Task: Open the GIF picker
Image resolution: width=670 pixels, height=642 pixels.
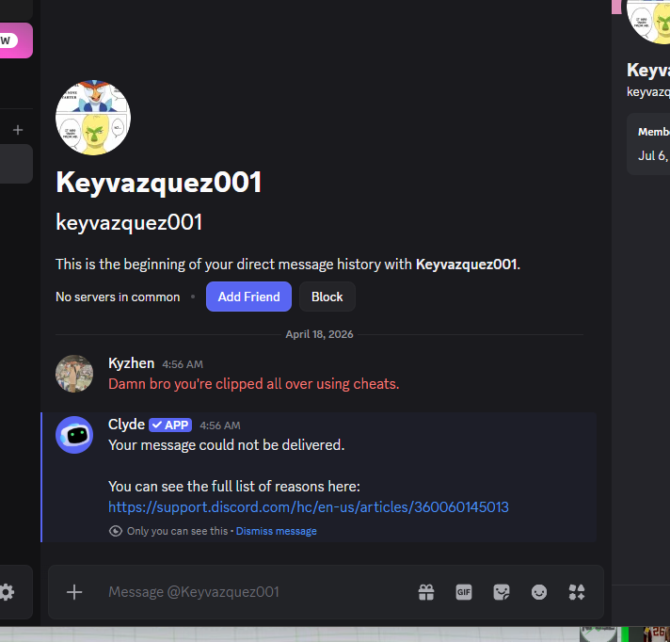Action: click(x=464, y=592)
